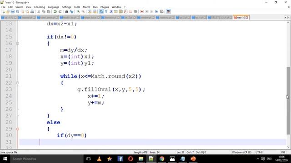
Task: Open Find dialog with binoculars icon
Action: click(66, 11)
